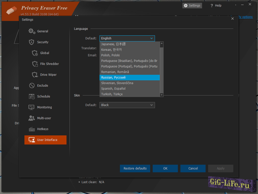Open the Multi-user people icon
This screenshot has height=194, width=258.
pyautogui.click(x=32, y=118)
